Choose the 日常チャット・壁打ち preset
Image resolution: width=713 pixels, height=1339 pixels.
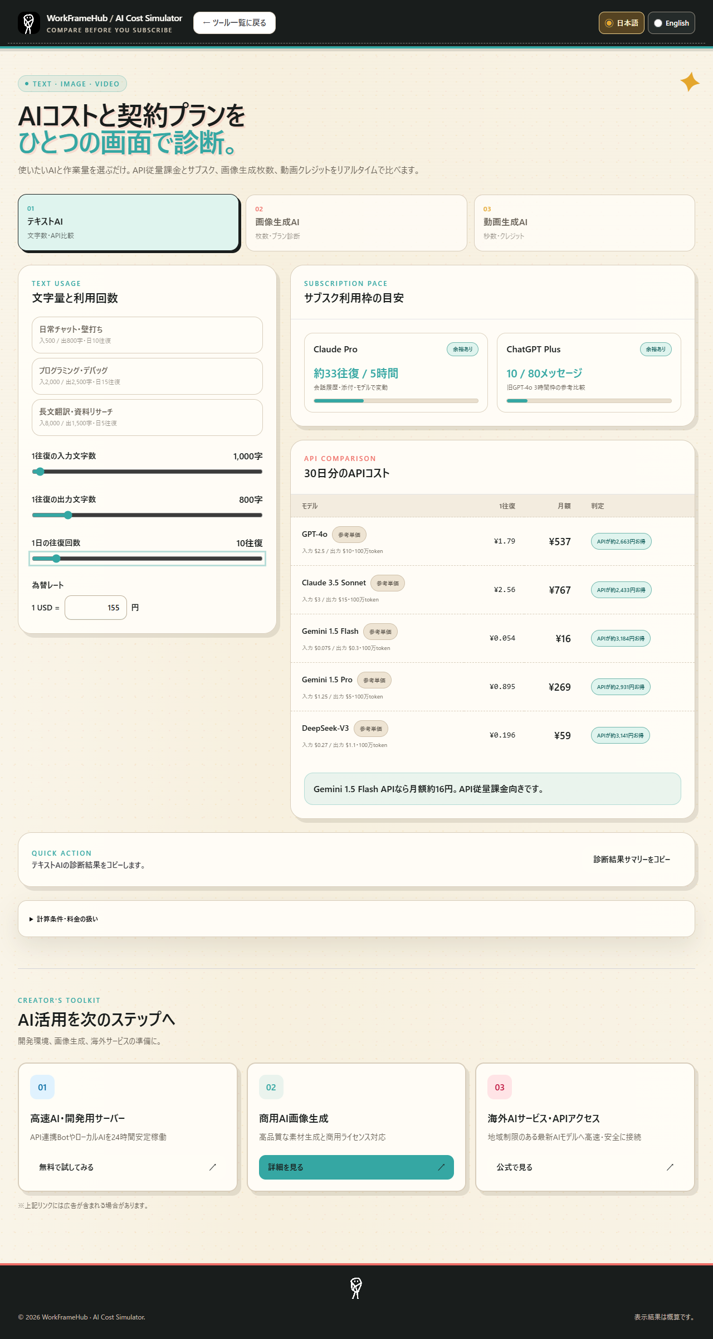click(x=147, y=335)
